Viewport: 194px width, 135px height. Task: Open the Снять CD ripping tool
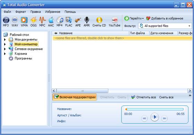[x=99, y=22]
